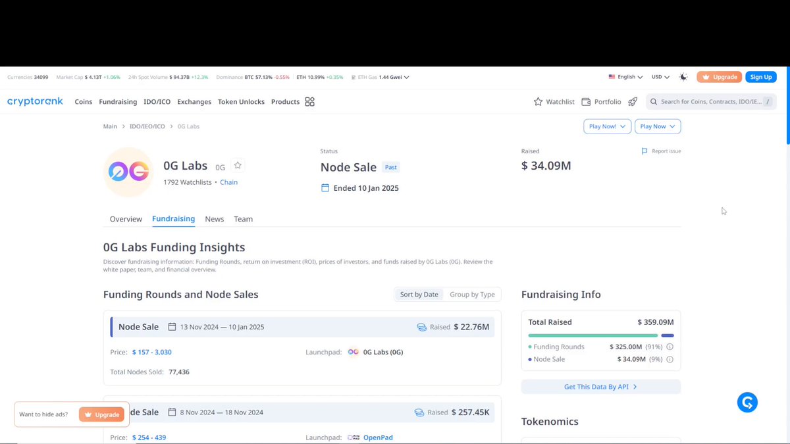Click the Report issue flag icon
Image resolution: width=790 pixels, height=444 pixels.
coord(645,151)
